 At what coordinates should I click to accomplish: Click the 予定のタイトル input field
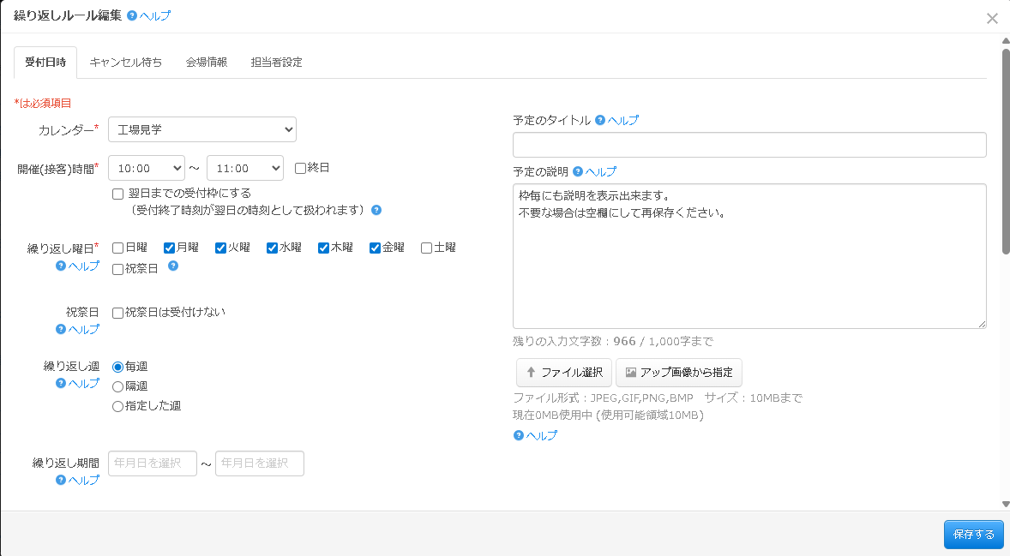[x=749, y=144]
